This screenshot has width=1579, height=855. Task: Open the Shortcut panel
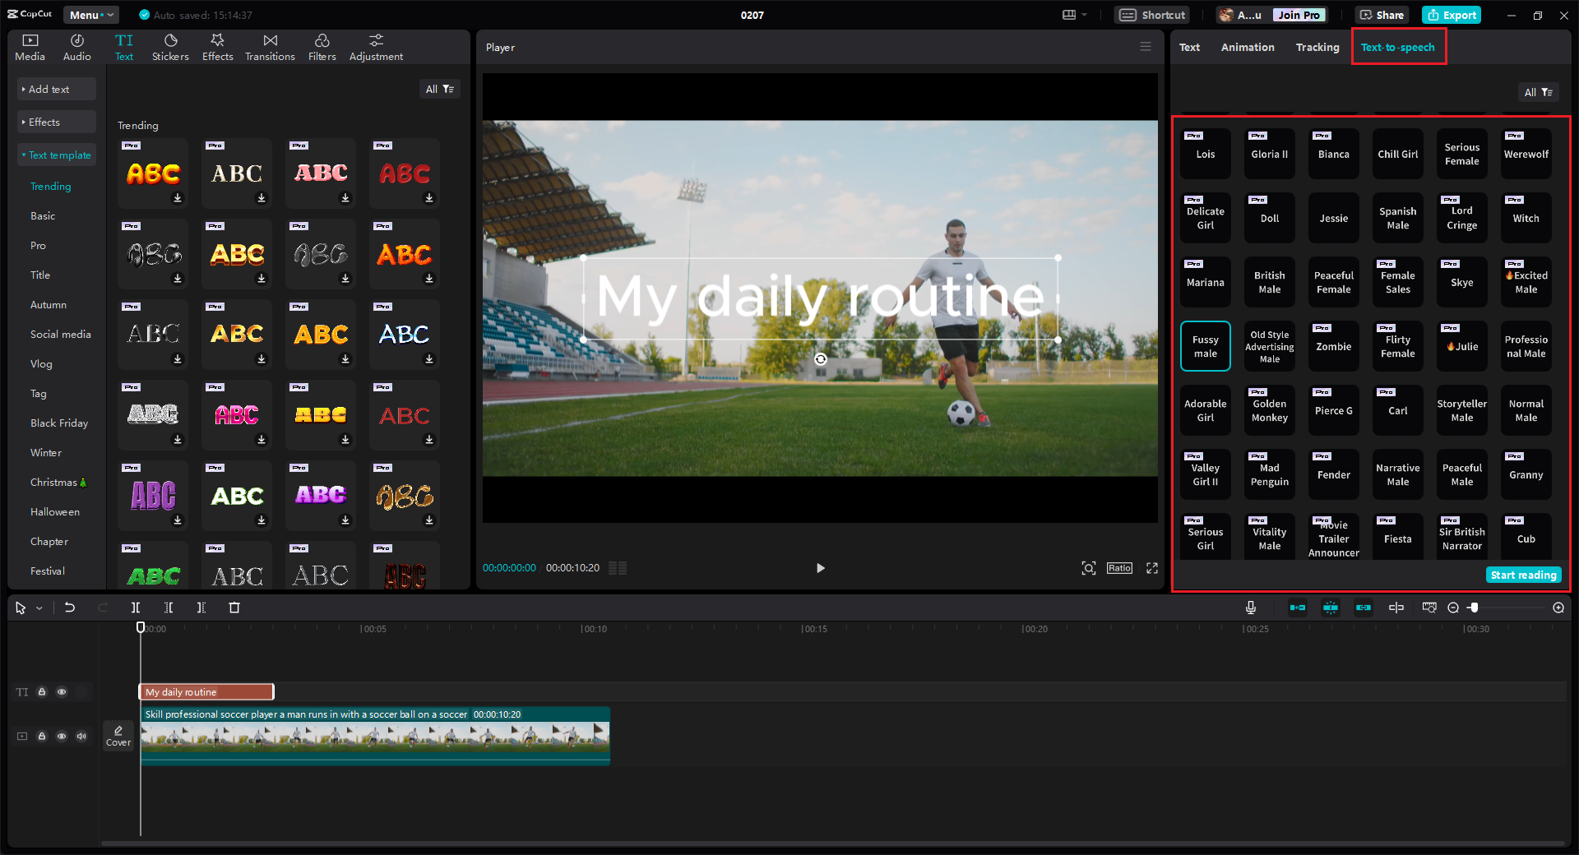pyautogui.click(x=1153, y=15)
